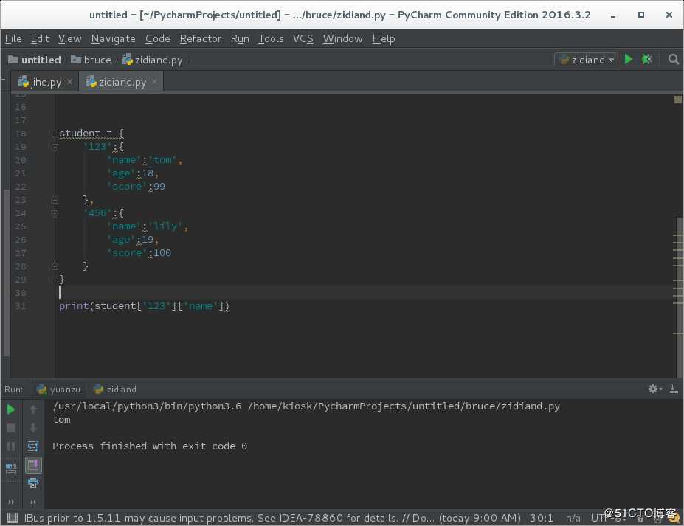Click the n/a indicator in status bar
The image size is (684, 526).
pyautogui.click(x=573, y=518)
